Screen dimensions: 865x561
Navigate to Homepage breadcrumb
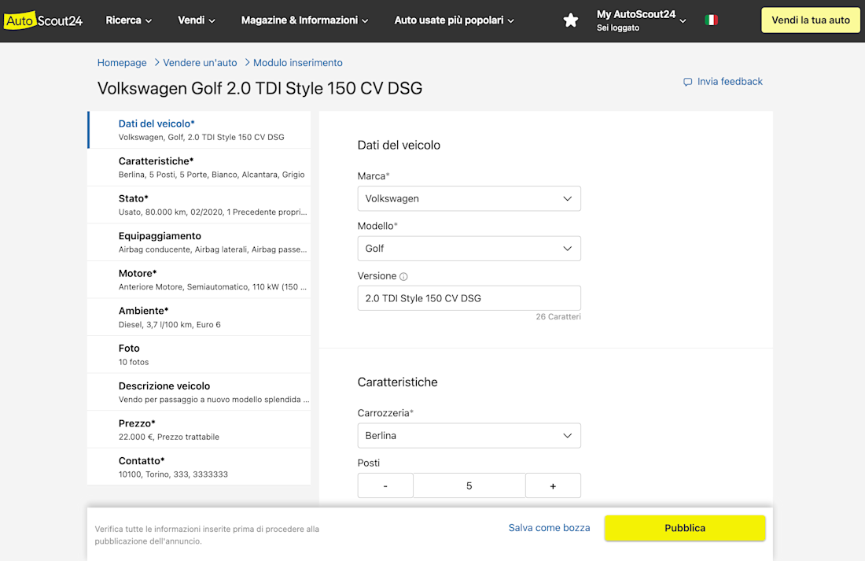point(122,63)
